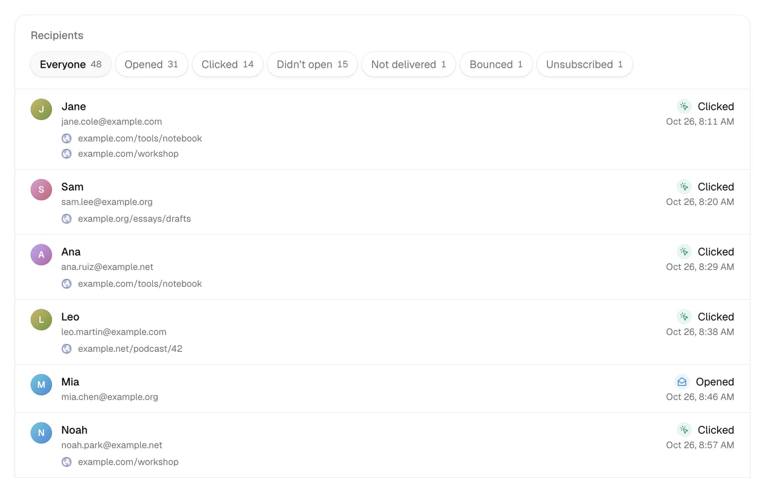Click the Clicked status icon in Leo's row

point(684,316)
